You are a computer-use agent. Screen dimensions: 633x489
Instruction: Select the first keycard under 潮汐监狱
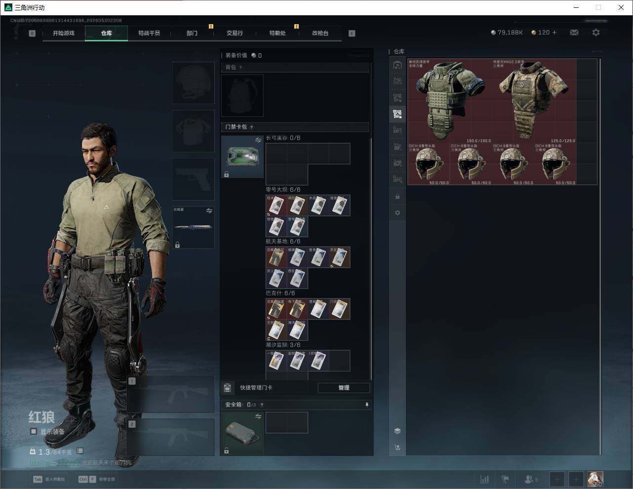tap(277, 361)
